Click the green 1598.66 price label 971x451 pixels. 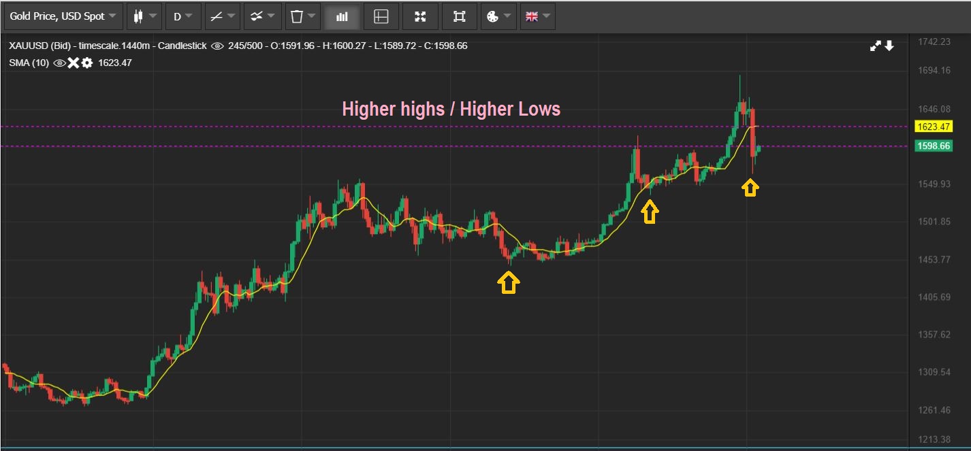pyautogui.click(x=934, y=146)
